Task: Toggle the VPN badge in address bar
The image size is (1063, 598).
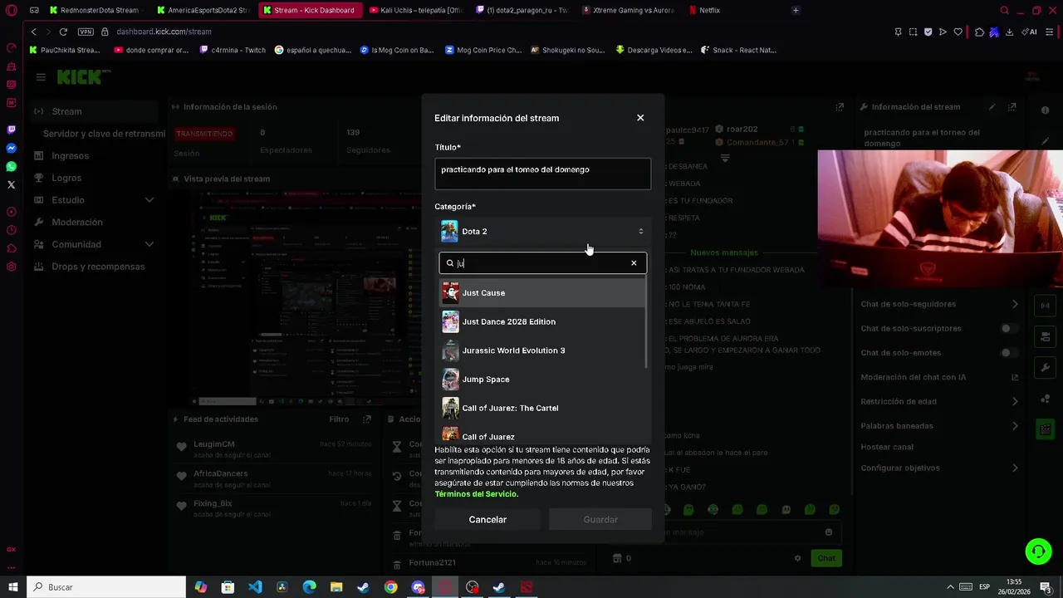Action: coord(86,32)
